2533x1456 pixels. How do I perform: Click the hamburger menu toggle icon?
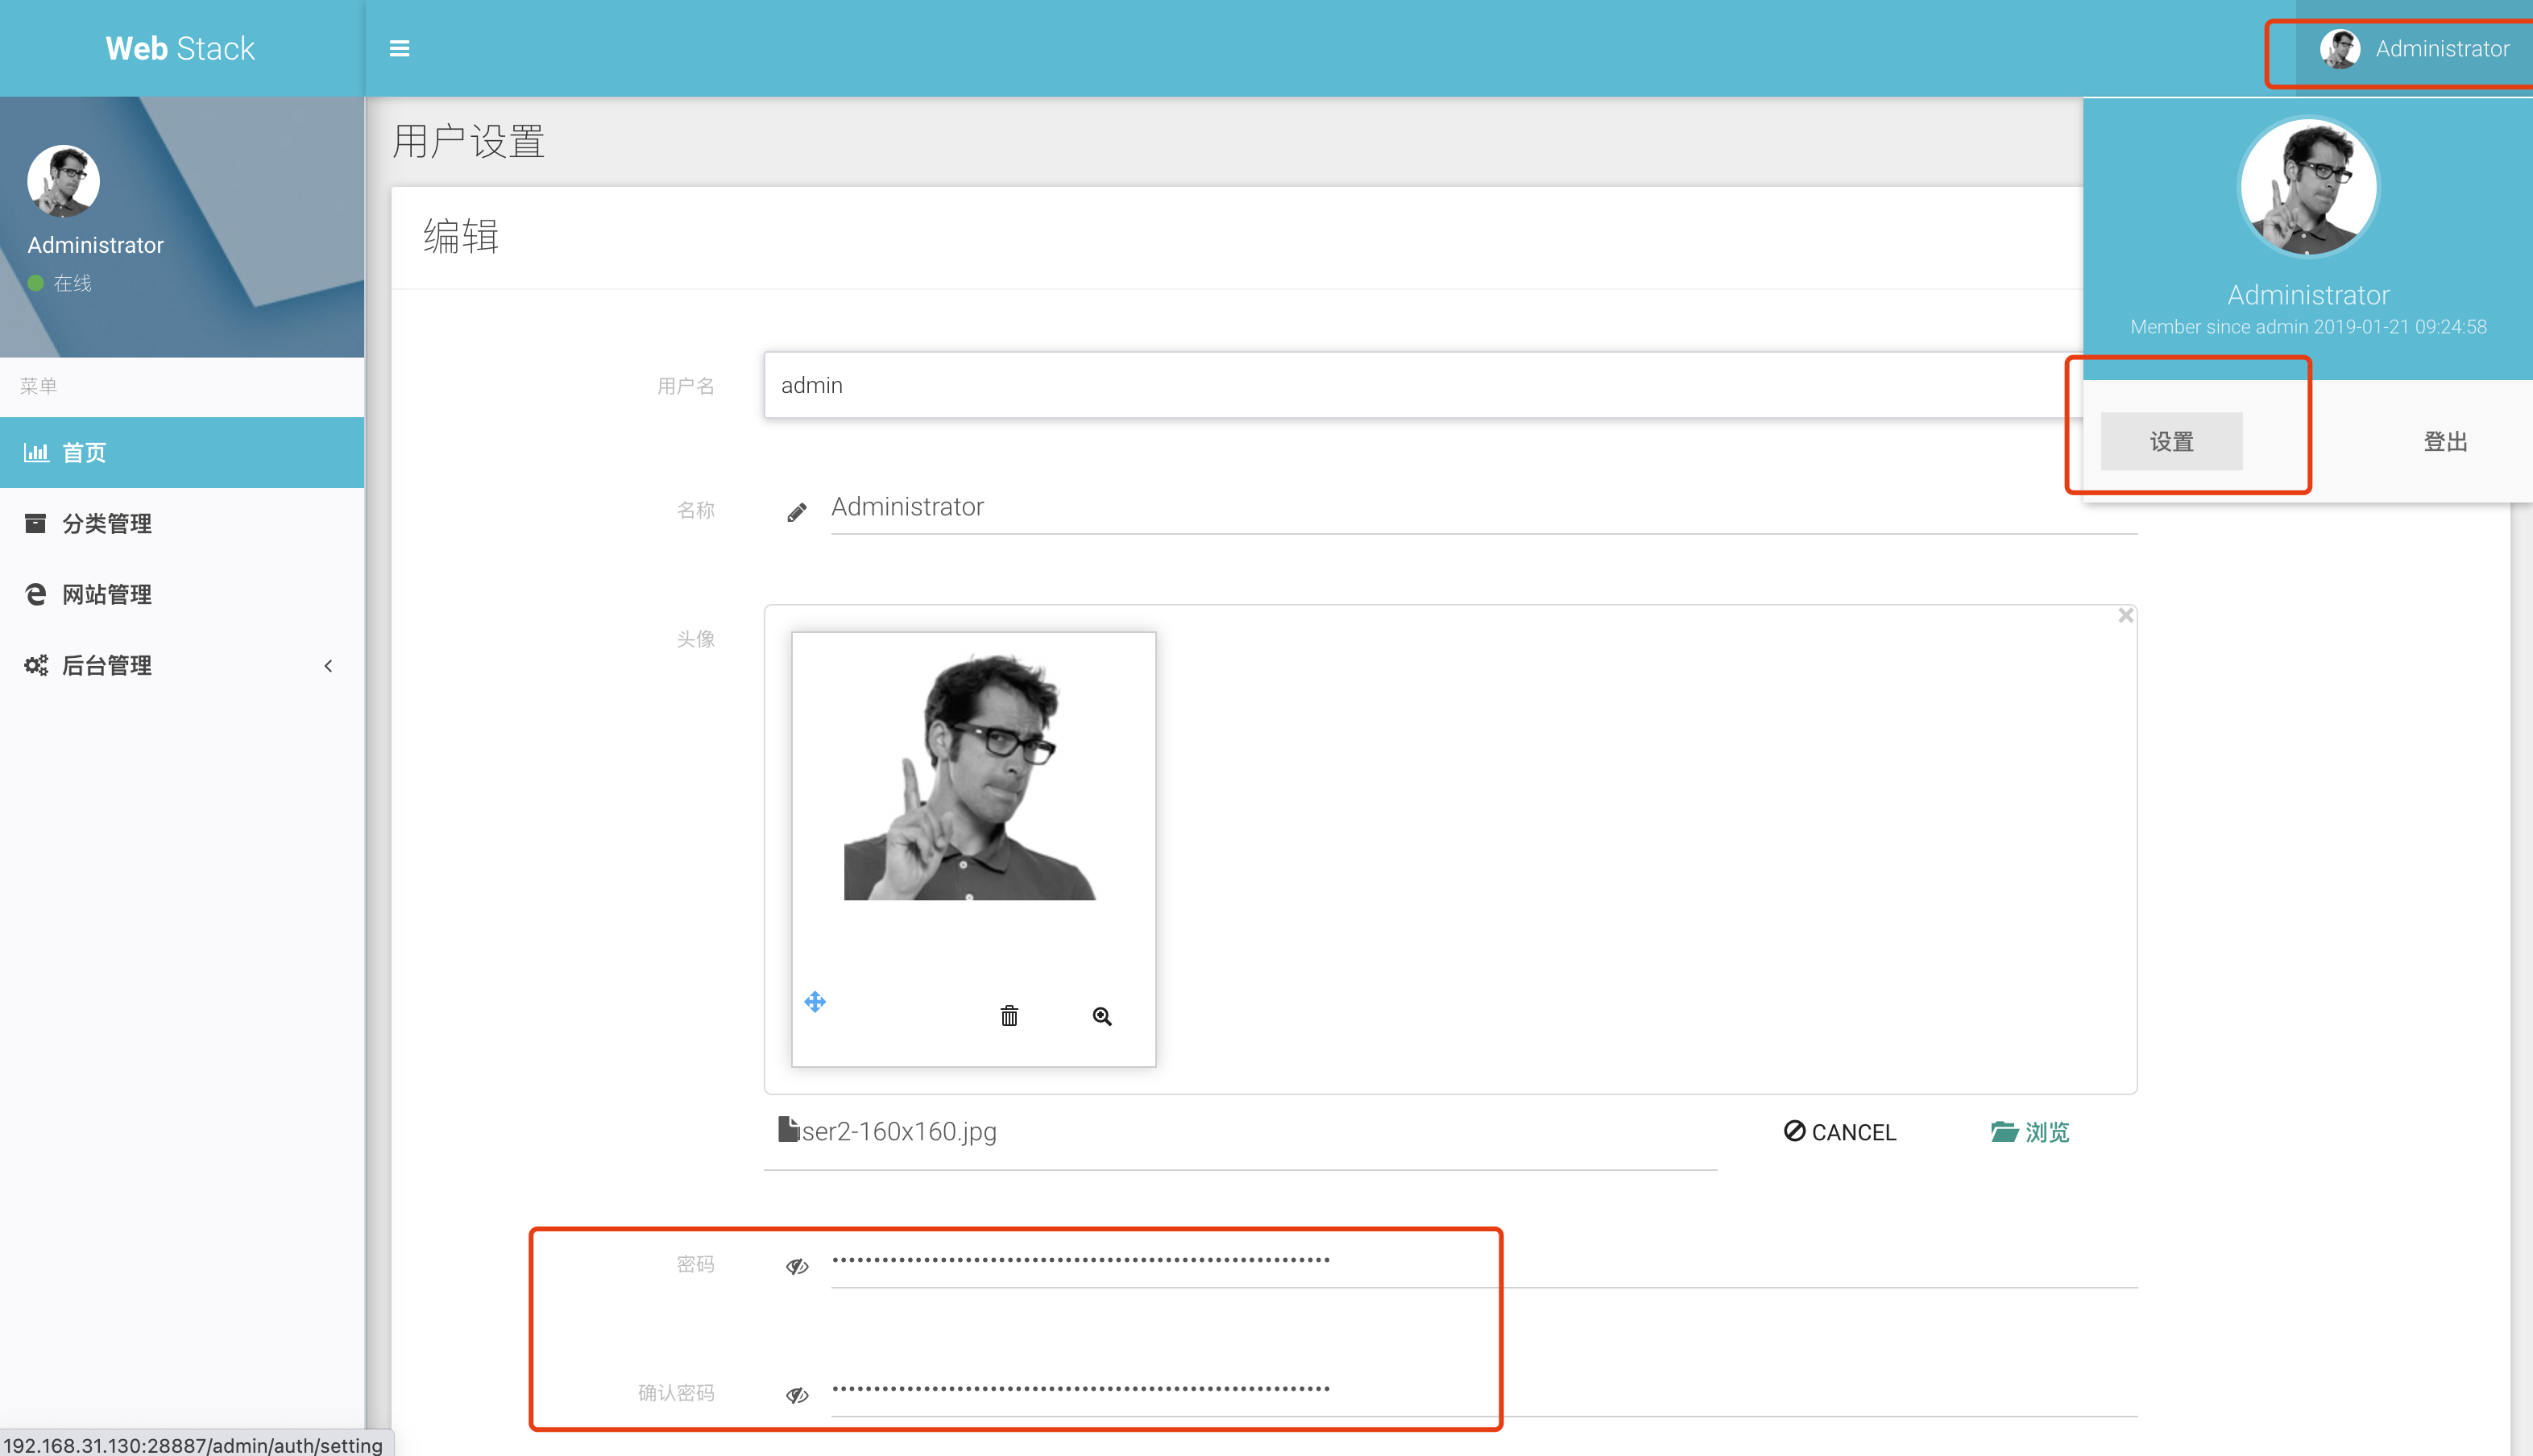tap(399, 48)
